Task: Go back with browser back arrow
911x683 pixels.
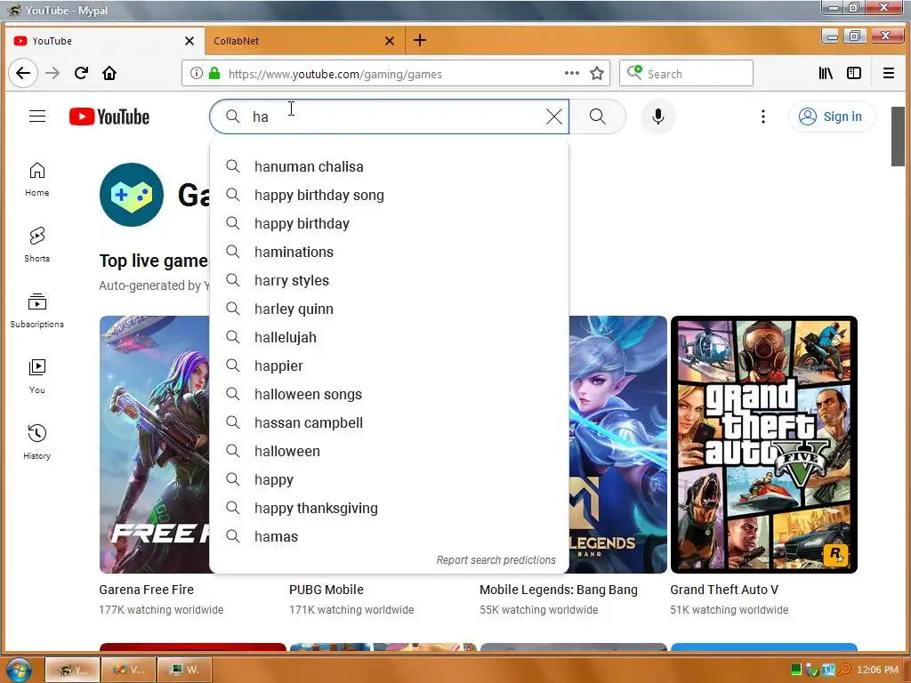Action: pyautogui.click(x=23, y=73)
